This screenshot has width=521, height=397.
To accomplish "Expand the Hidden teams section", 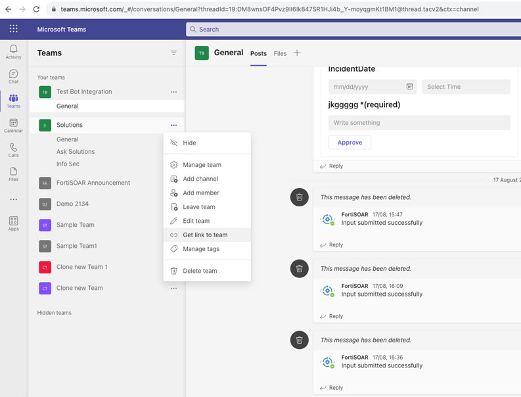I will 55,313.
